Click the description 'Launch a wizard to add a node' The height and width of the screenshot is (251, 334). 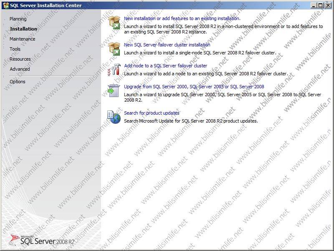tap(206, 74)
